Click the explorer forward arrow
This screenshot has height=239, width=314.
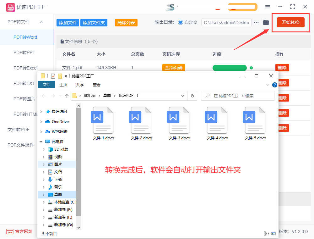tap(53, 96)
